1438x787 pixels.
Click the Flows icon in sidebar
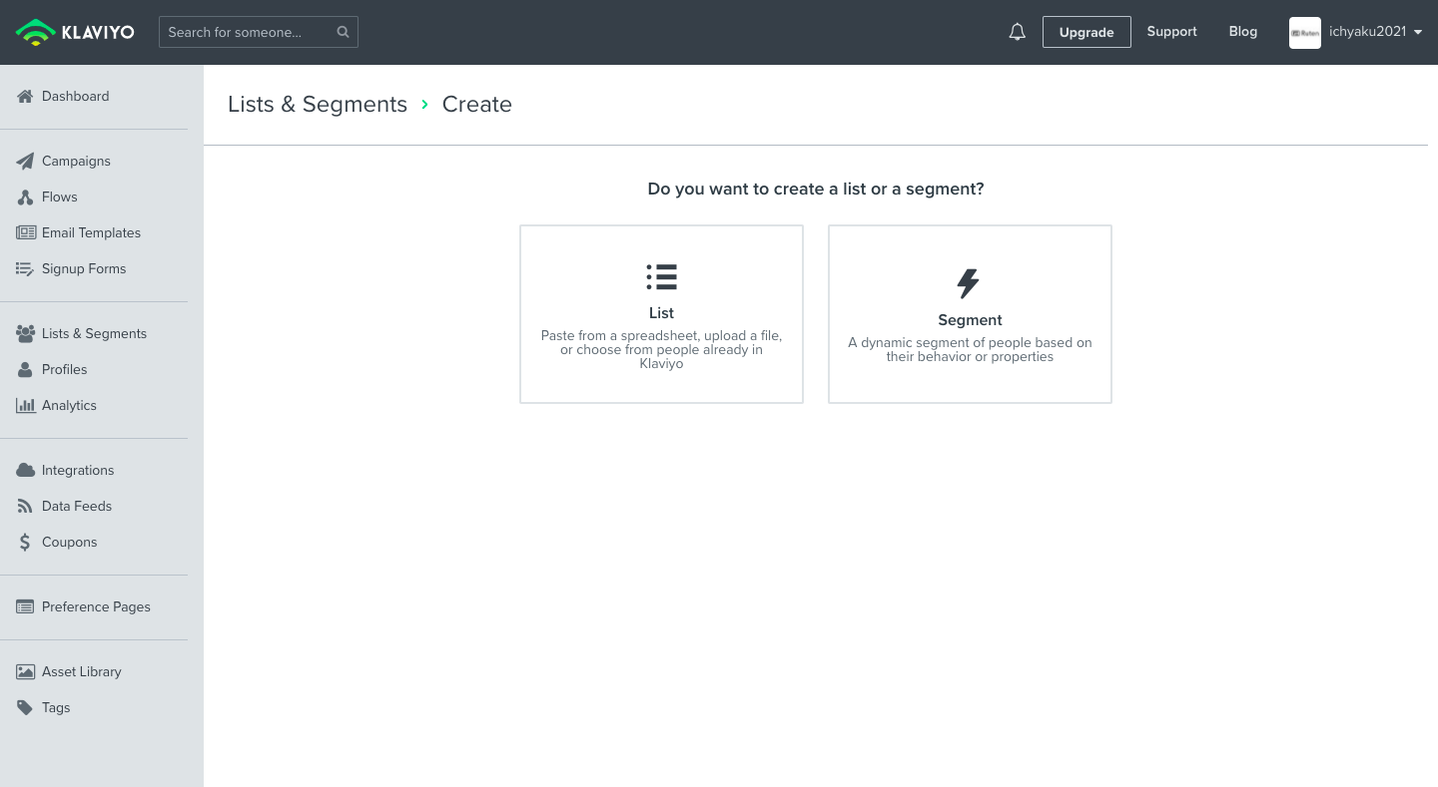point(25,197)
